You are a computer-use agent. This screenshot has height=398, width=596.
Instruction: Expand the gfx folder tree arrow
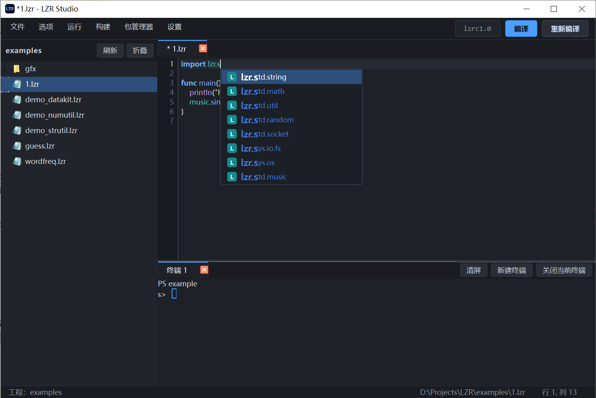[5, 69]
